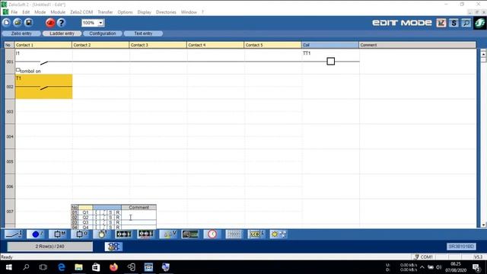Image resolution: width=487 pixels, height=274 pixels.
Task: Open the Transfer menu
Action: pos(105,12)
